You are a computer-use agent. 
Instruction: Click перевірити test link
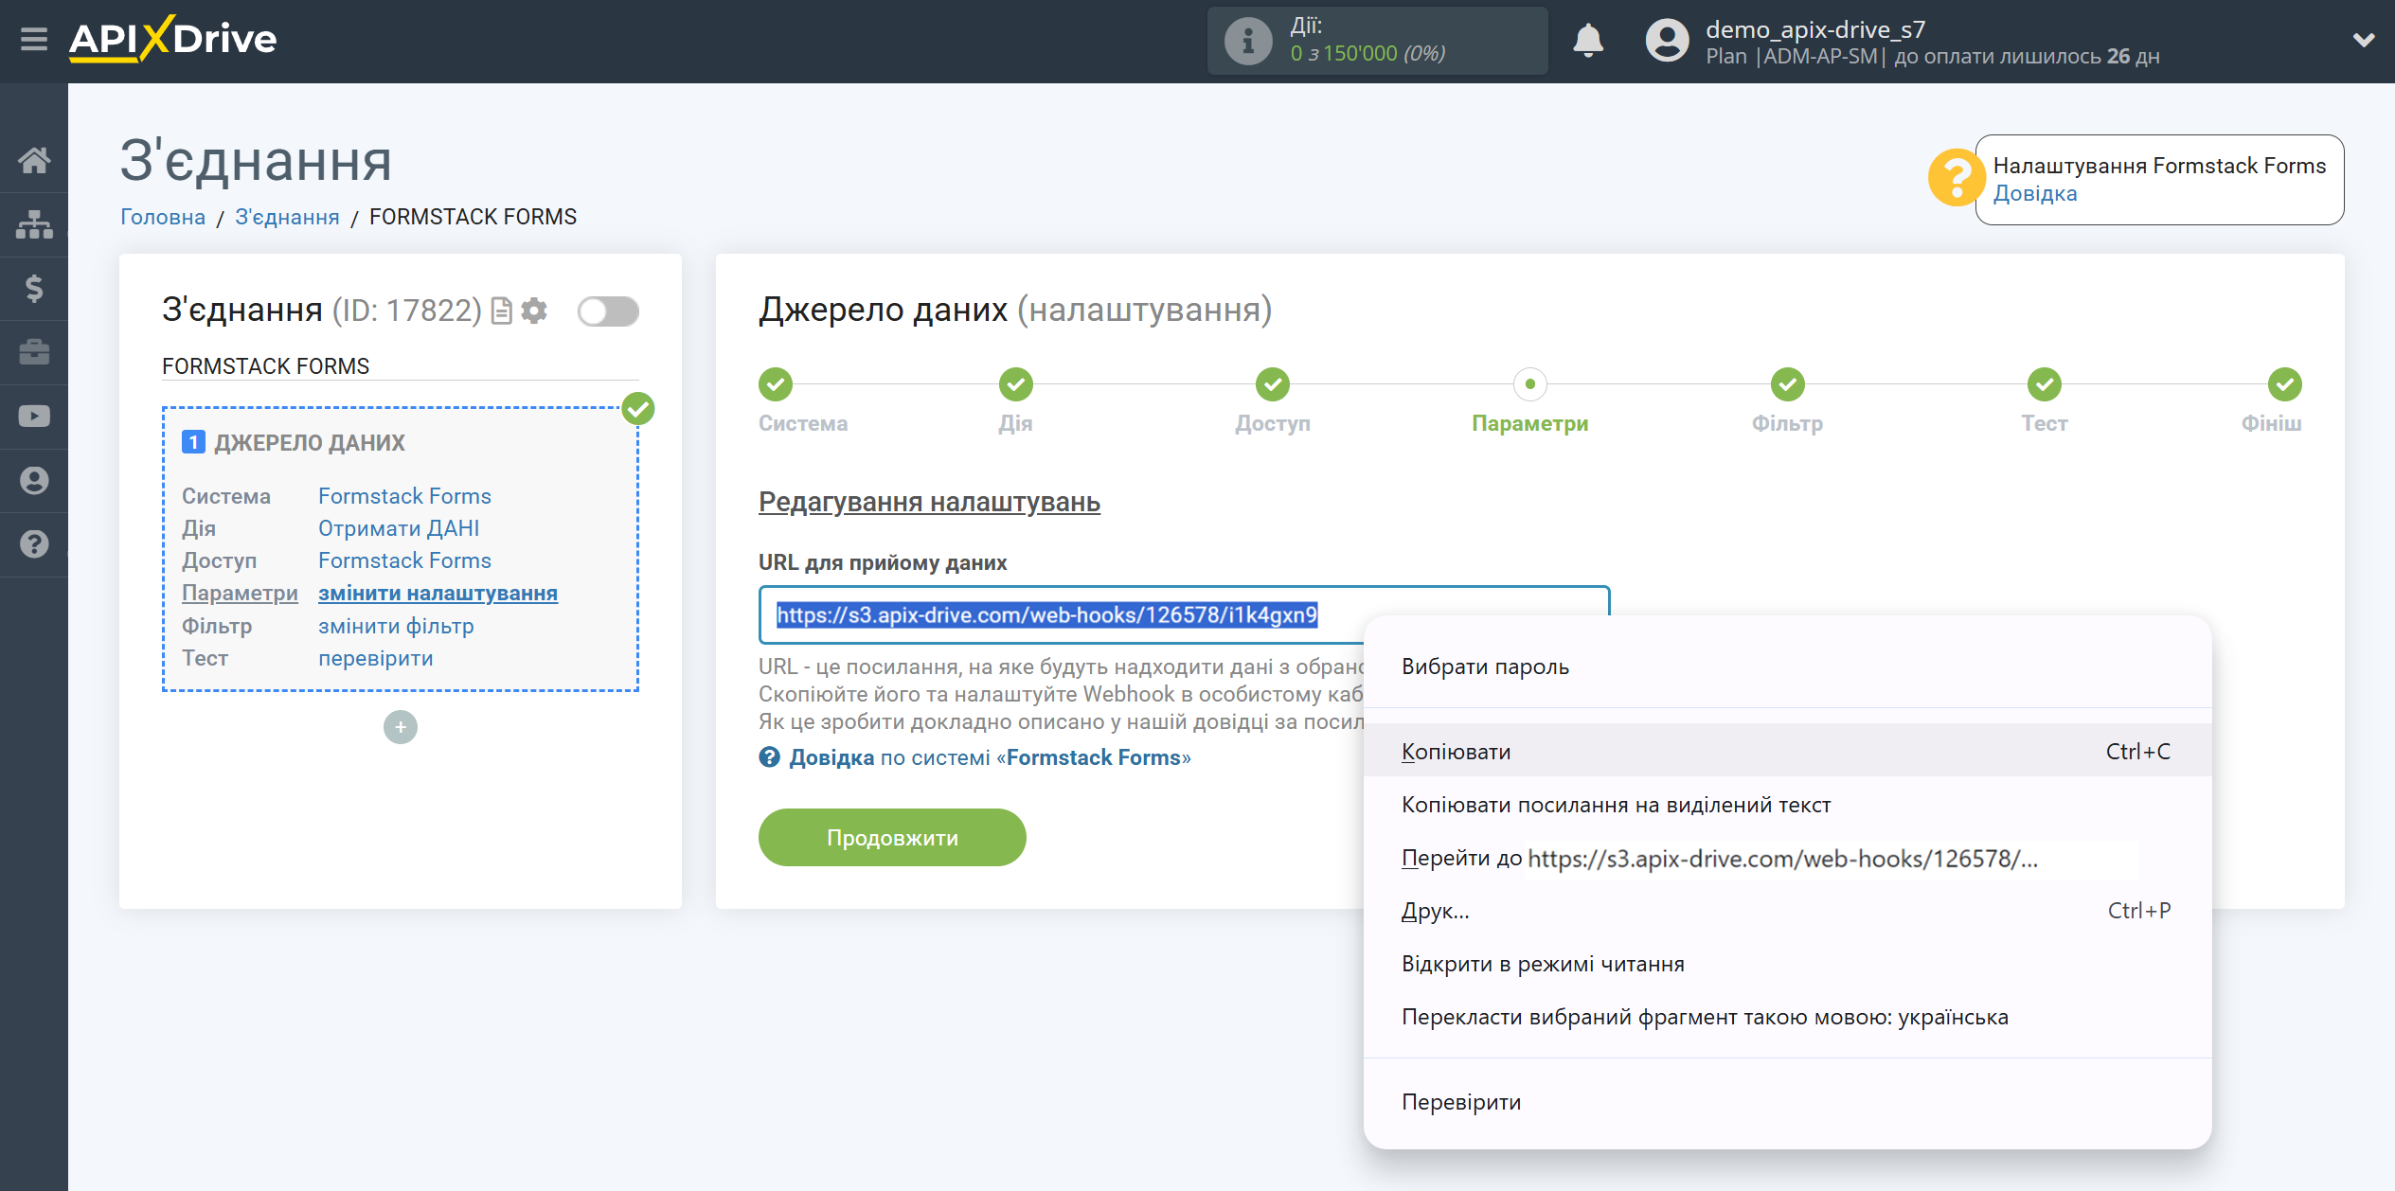375,658
